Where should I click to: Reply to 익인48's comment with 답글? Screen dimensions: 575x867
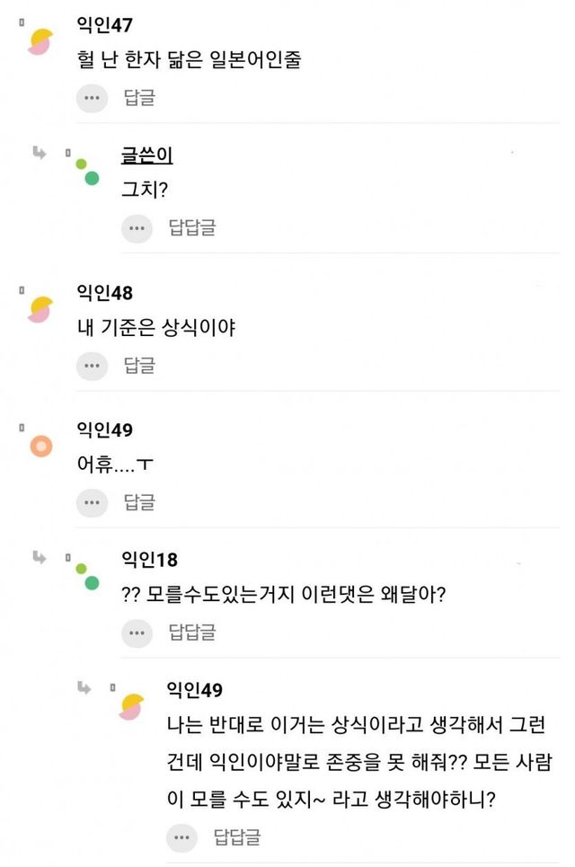[139, 365]
